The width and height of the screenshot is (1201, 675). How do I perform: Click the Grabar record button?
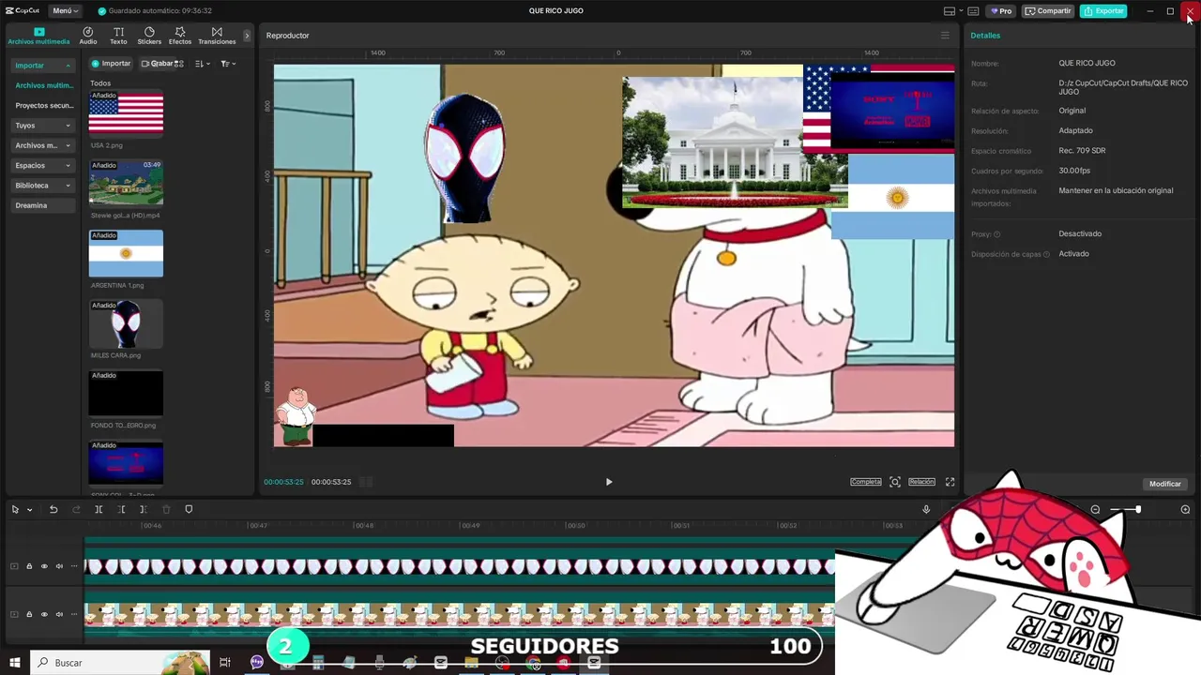click(x=158, y=64)
